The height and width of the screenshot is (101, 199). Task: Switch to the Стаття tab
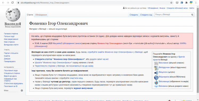30,15
